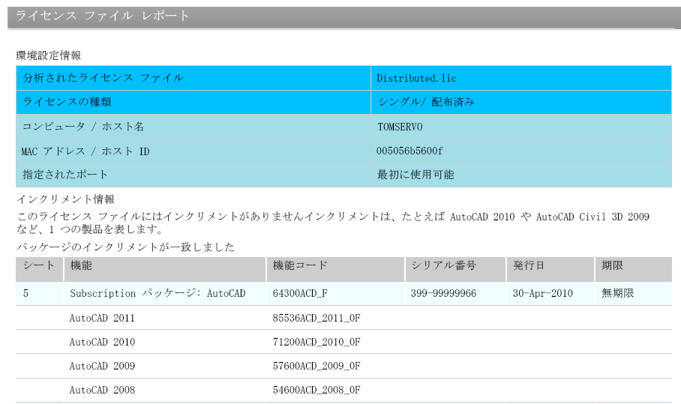Select serial number 399-99999966
Screen dimensions: 681x404
443,293
